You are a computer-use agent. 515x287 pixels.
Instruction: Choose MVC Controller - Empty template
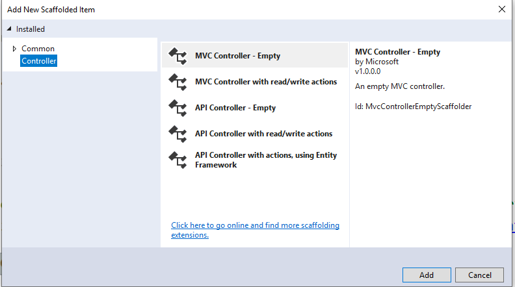(x=254, y=55)
